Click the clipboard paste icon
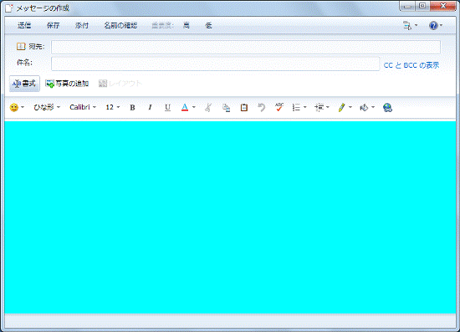The height and width of the screenshot is (332, 460). click(243, 108)
